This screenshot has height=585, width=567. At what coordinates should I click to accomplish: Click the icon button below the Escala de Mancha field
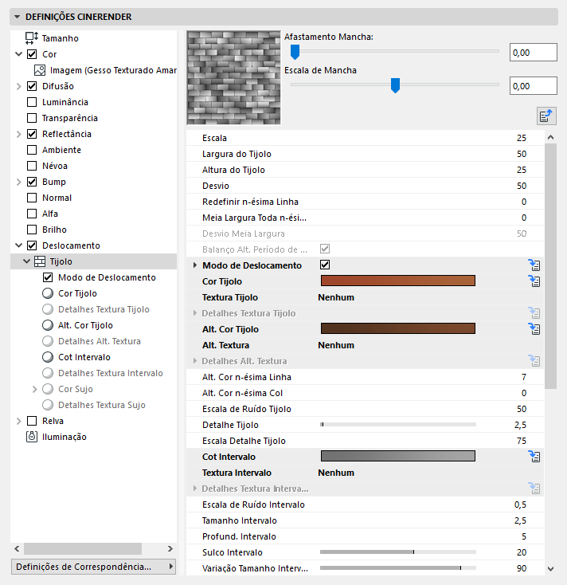coord(546,116)
